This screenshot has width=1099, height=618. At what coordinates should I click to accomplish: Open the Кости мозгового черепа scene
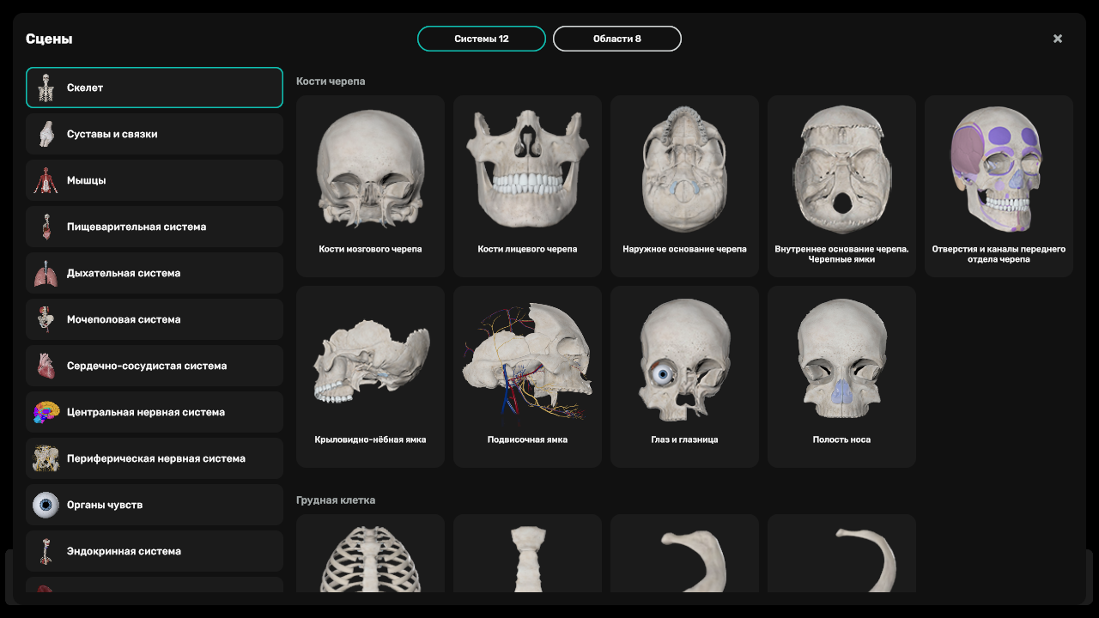(x=370, y=186)
